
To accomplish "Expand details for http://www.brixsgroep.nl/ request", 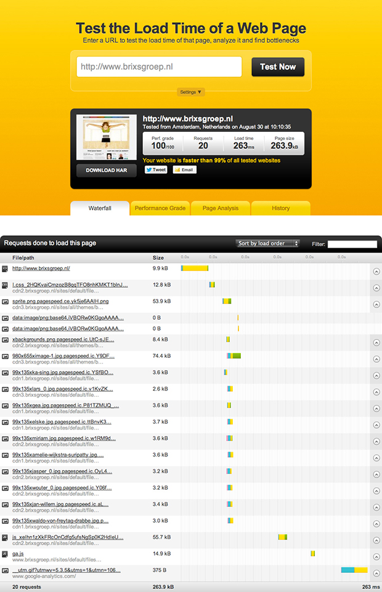I will point(376,272).
